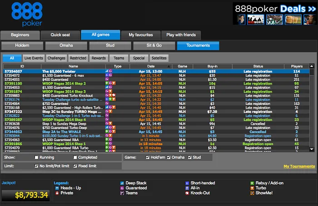Image resolution: width=318 pixels, height=206 pixels.
Task: Uncheck the Stud game filter checkbox
Action: coord(189,157)
